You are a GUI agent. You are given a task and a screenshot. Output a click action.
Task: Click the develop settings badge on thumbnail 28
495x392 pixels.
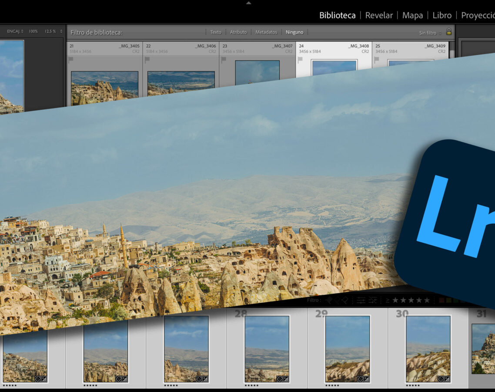pyautogui.click(x=285, y=379)
